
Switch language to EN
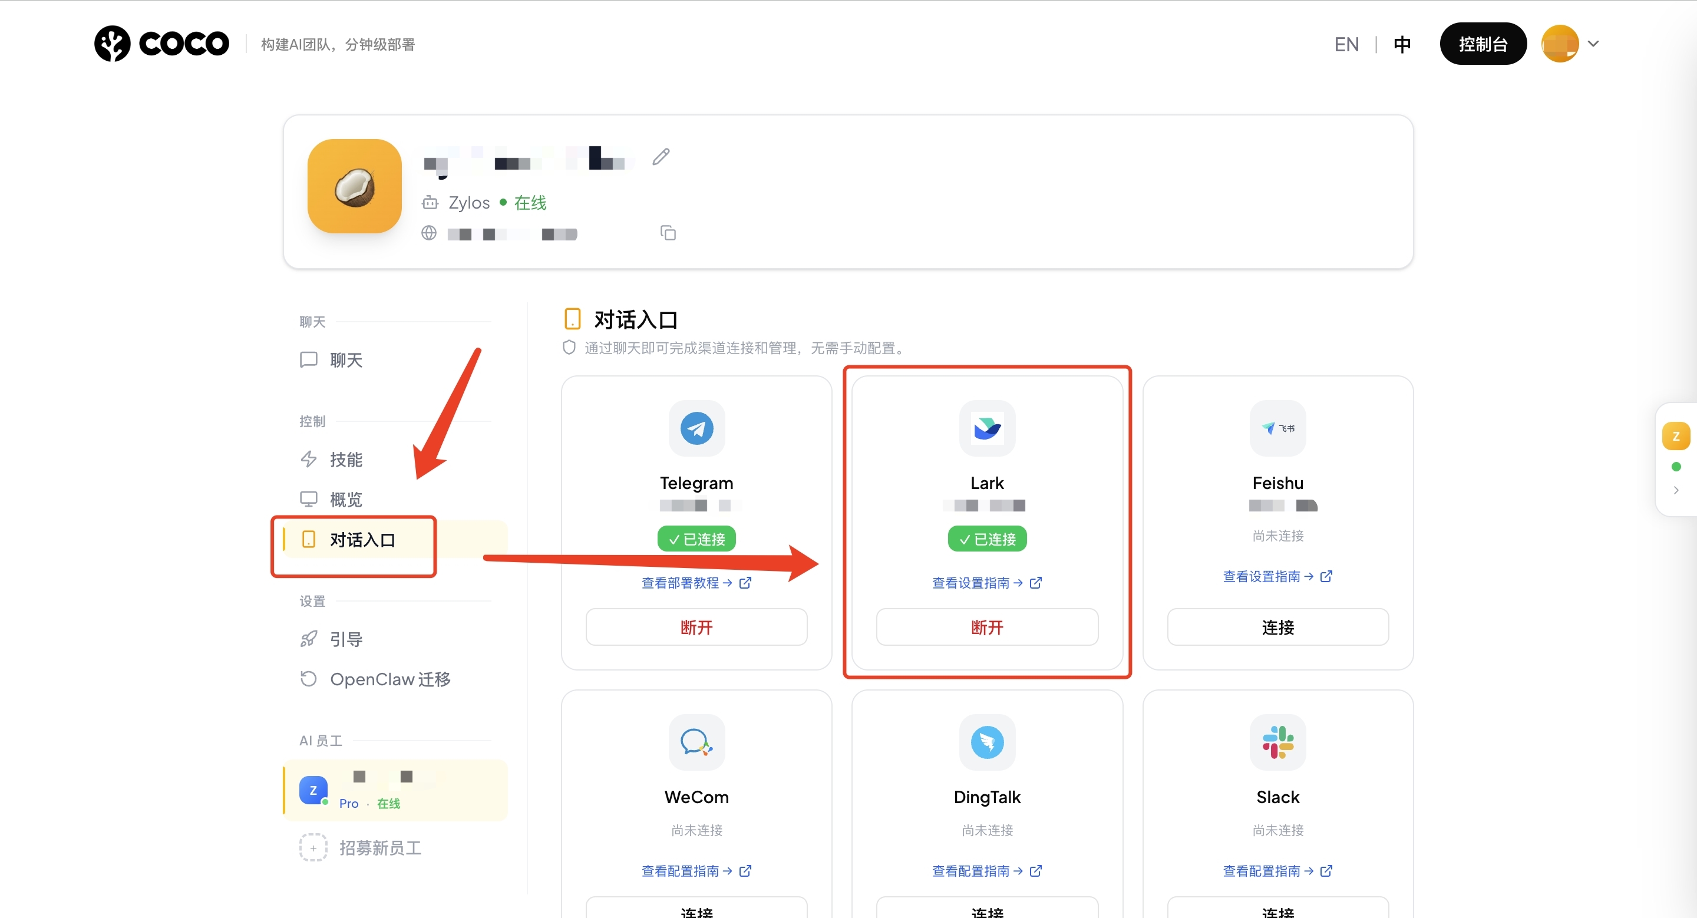click(1346, 44)
